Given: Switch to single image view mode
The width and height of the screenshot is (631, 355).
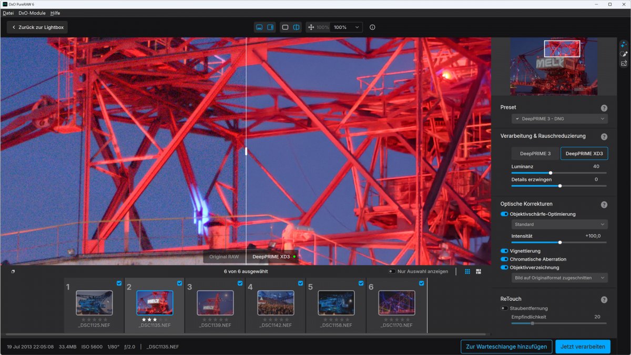Looking at the screenshot, I should (285, 27).
